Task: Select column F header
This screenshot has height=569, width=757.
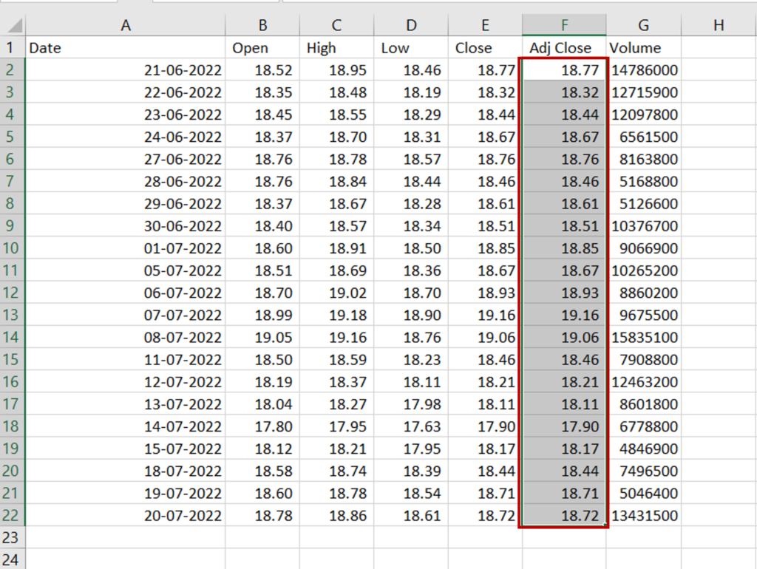Action: pyautogui.click(x=564, y=25)
